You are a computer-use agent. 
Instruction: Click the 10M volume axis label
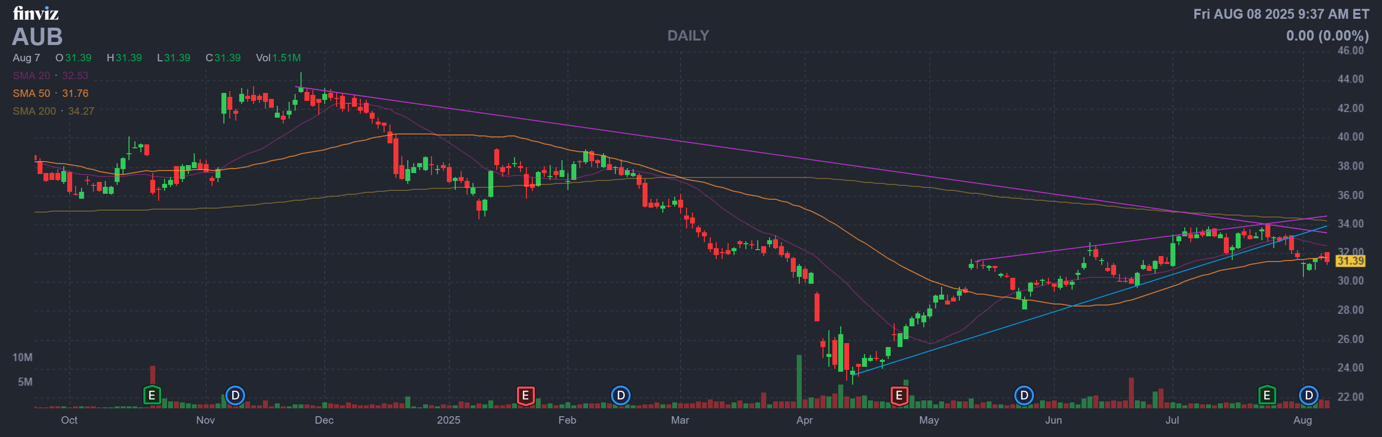23,357
